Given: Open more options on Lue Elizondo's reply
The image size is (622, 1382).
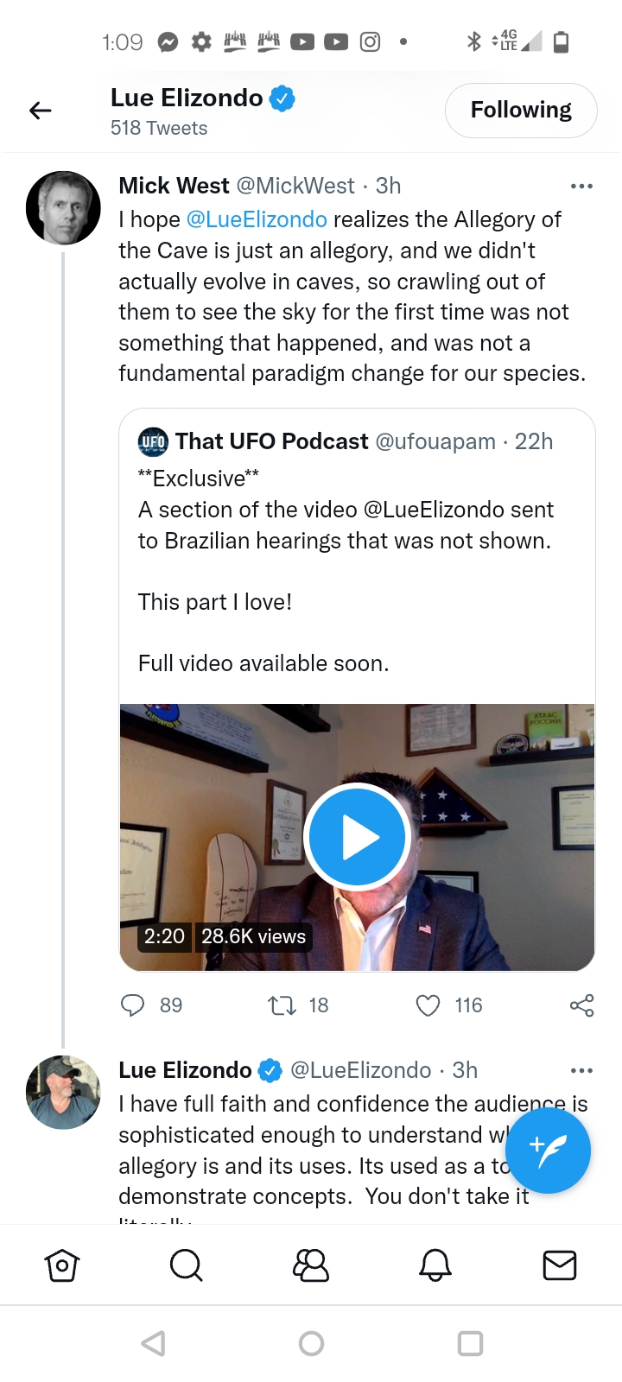Looking at the screenshot, I should click(x=581, y=1070).
